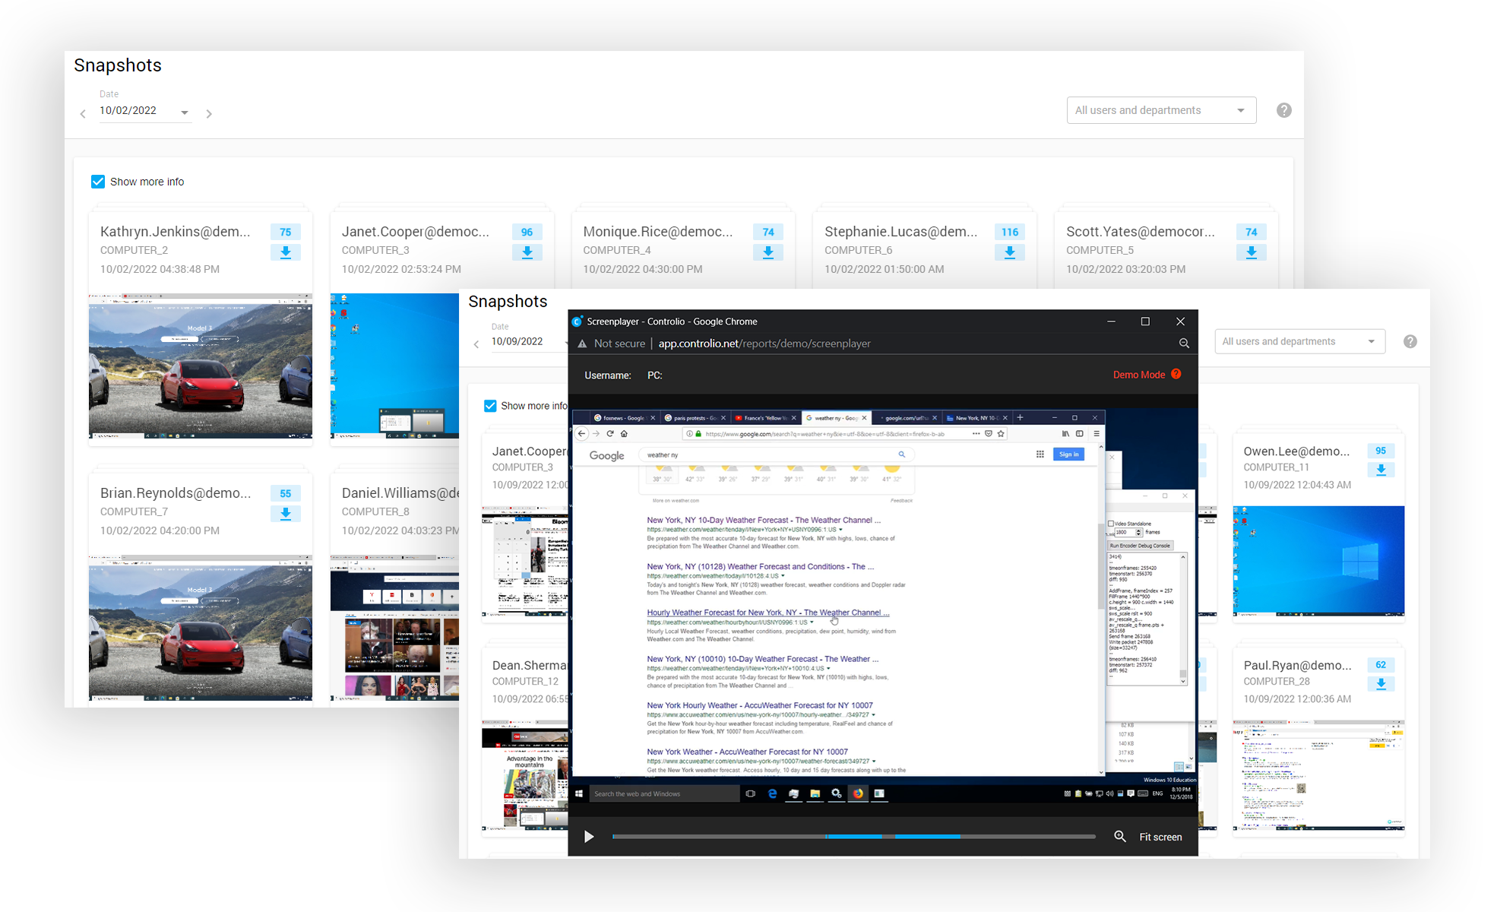This screenshot has height=912, width=1497.
Task: Click the Screenplayer timeline progress bar
Action: pyautogui.click(x=853, y=837)
